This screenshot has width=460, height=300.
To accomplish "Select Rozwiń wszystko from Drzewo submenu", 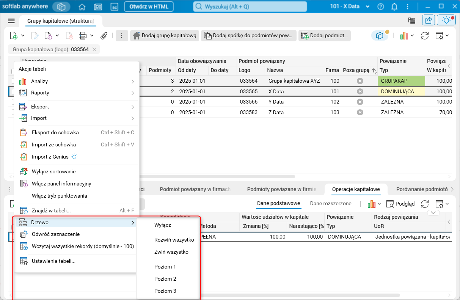I will (x=174, y=240).
